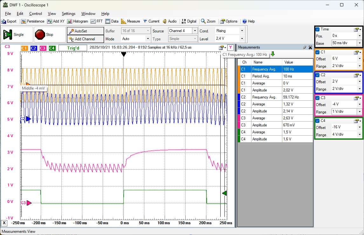Open the Audio tool
The height and width of the screenshot is (235, 364).
(169, 21)
